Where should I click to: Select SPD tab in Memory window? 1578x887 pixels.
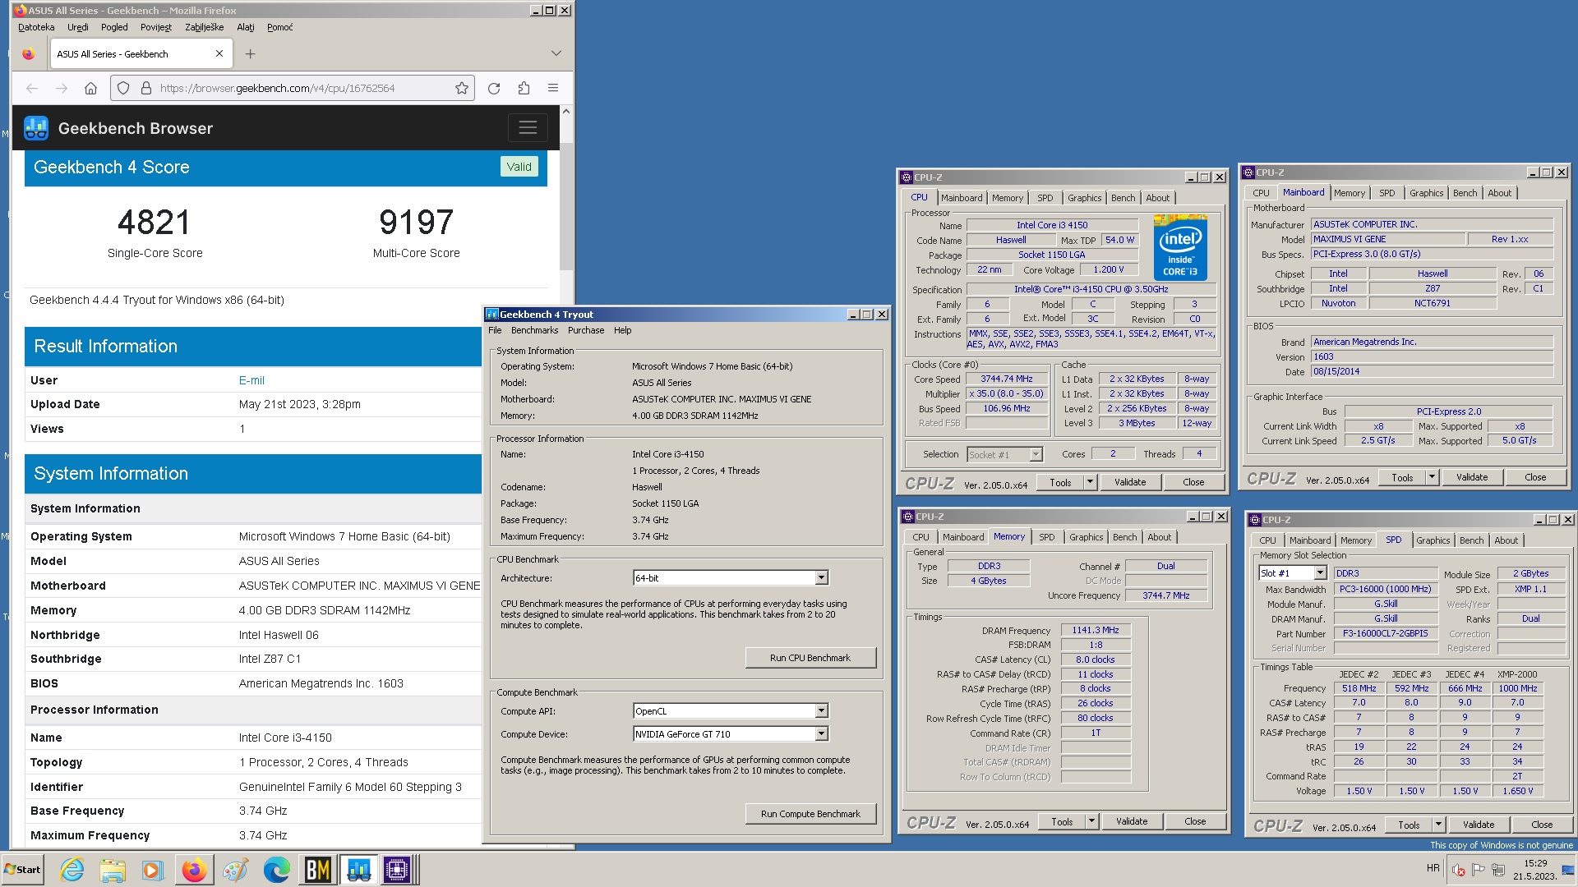tap(1046, 537)
